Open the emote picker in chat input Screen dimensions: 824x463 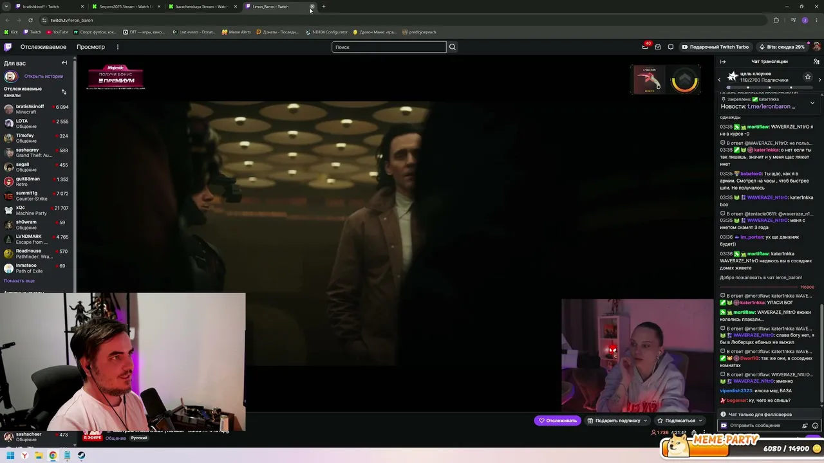[816, 426]
